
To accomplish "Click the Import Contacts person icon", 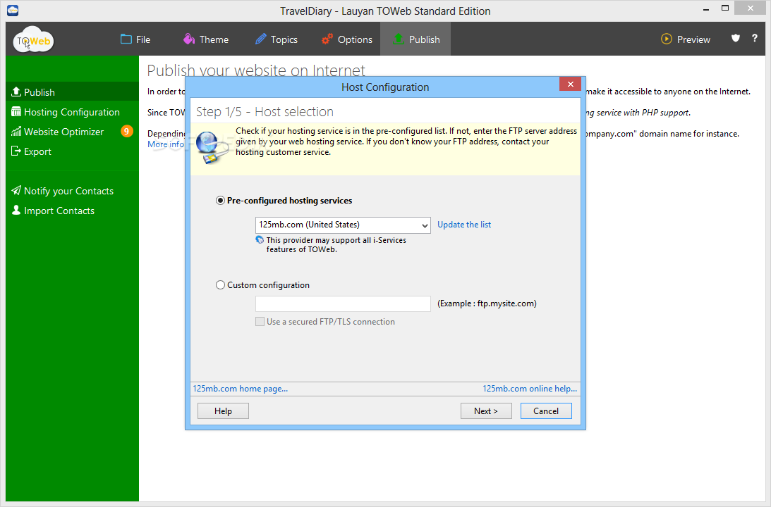I will (x=16, y=210).
